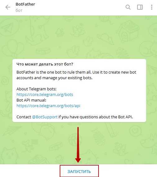Start the bot with ЗАПУСТИТЬ button
Viewport: 157px width, 177px height.
[79, 171]
